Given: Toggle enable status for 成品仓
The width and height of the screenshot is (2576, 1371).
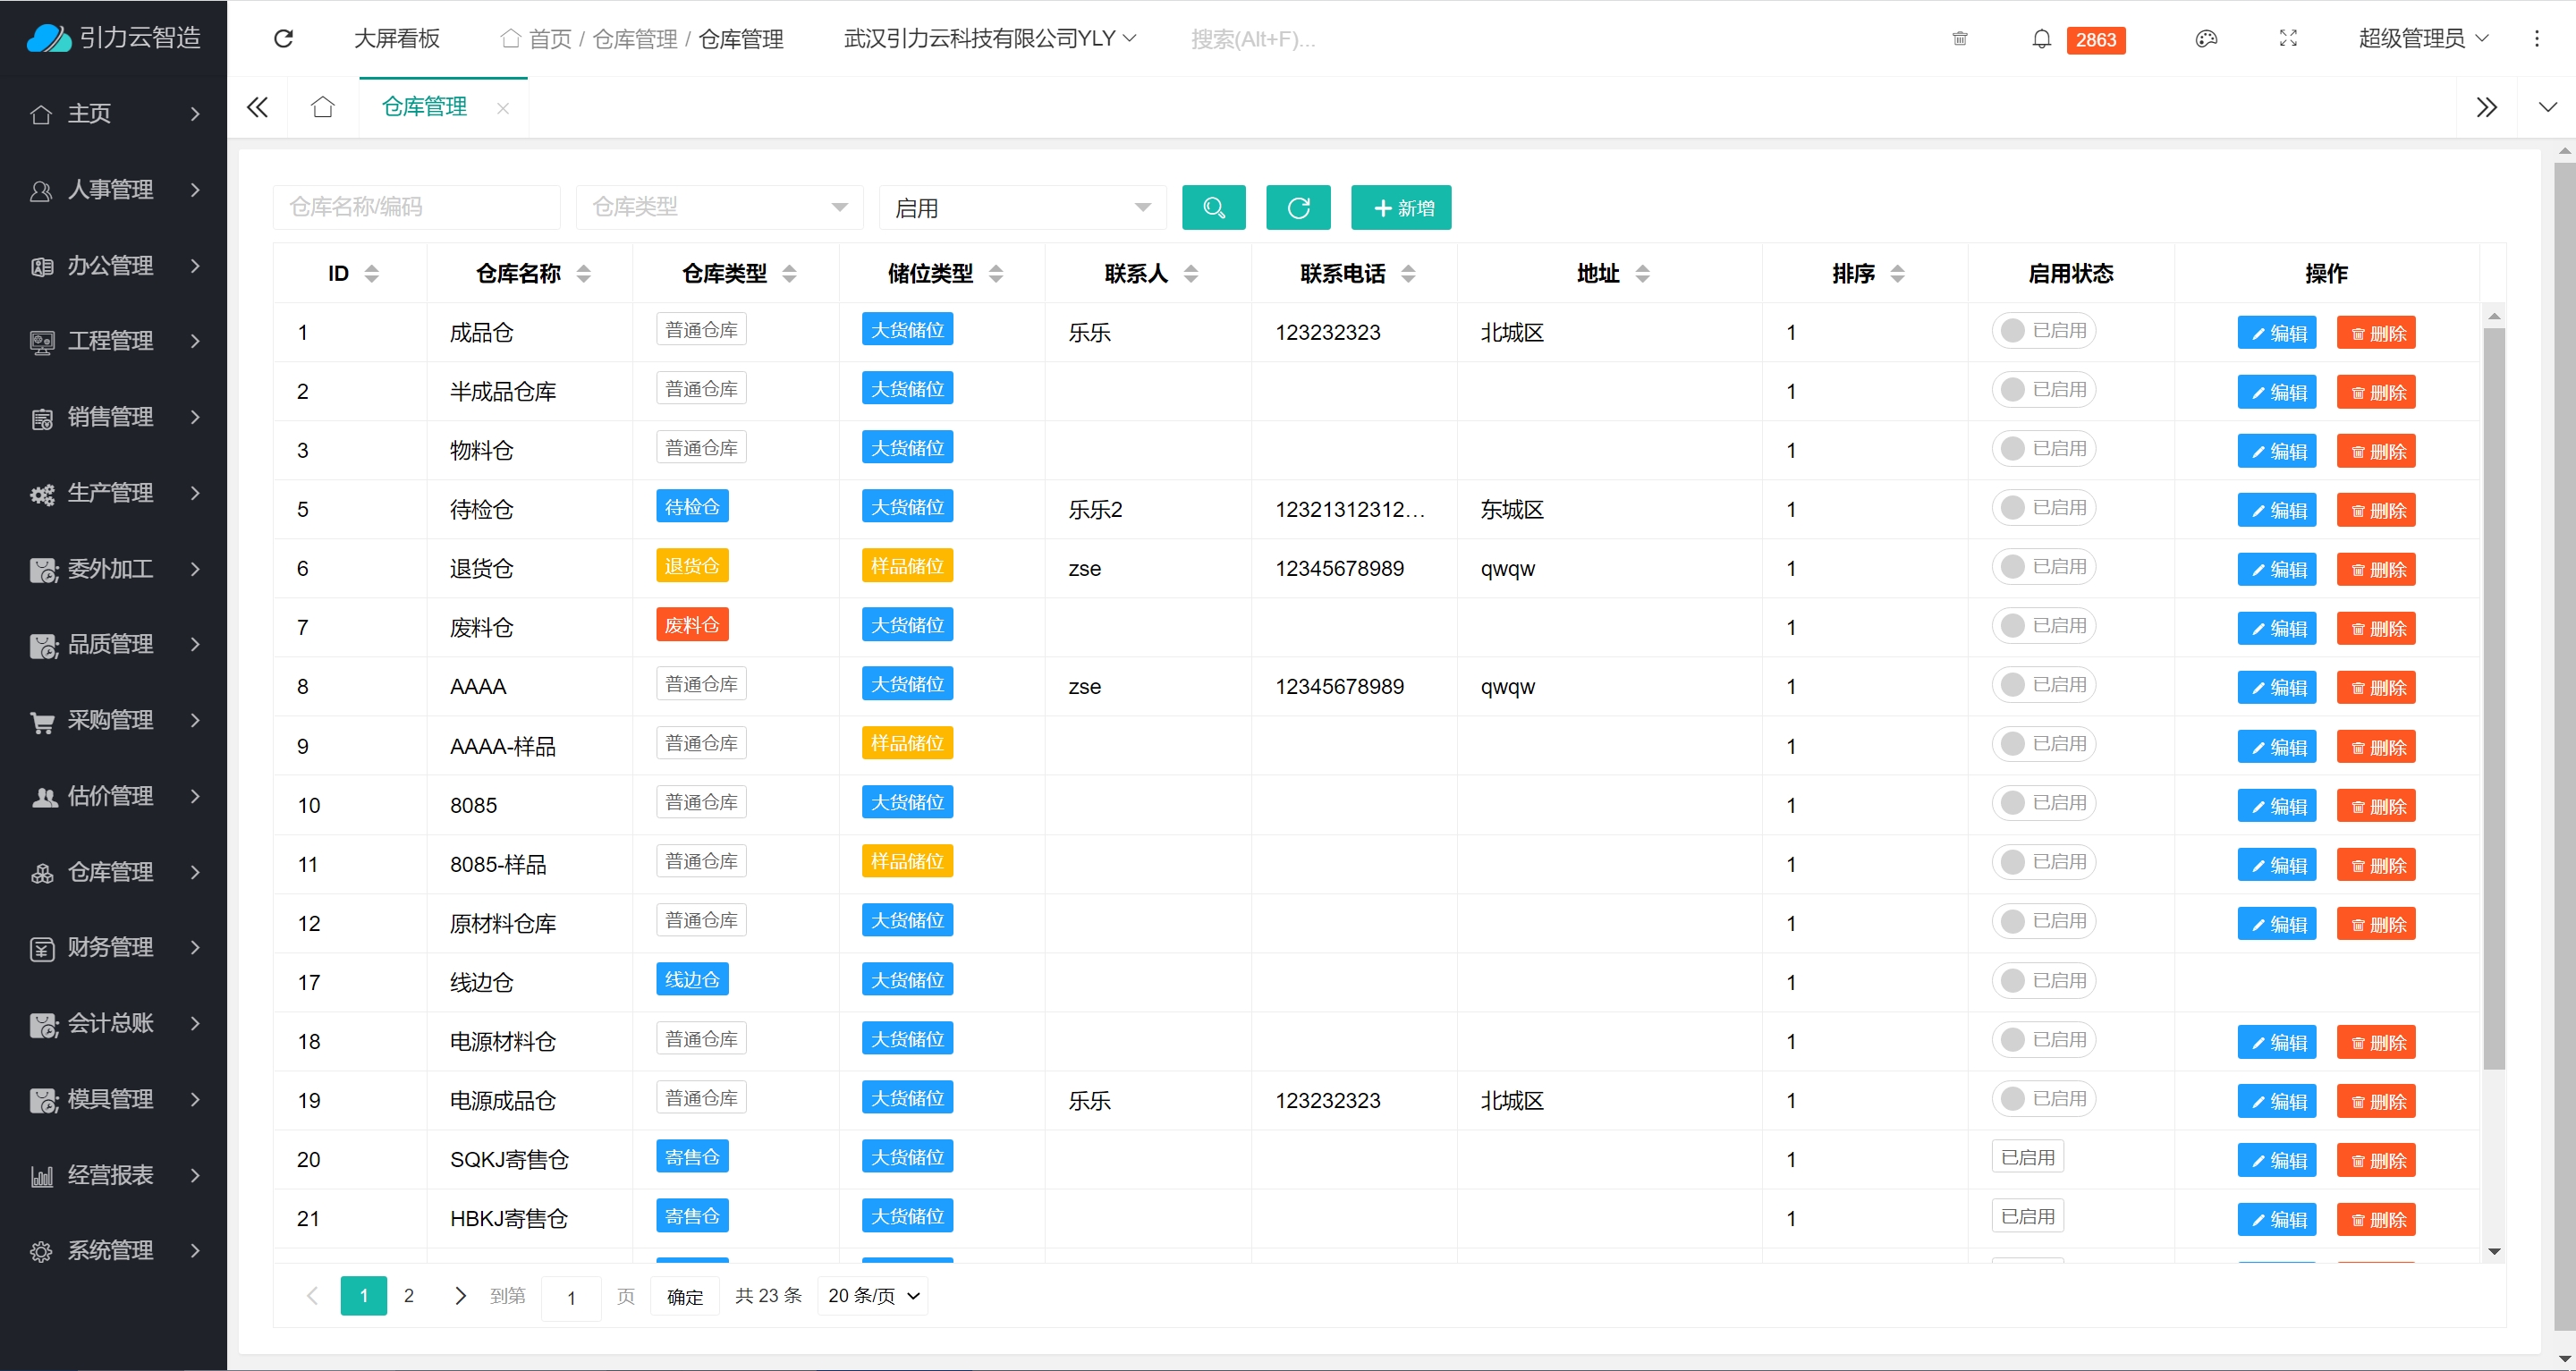Looking at the screenshot, I should click(2043, 331).
